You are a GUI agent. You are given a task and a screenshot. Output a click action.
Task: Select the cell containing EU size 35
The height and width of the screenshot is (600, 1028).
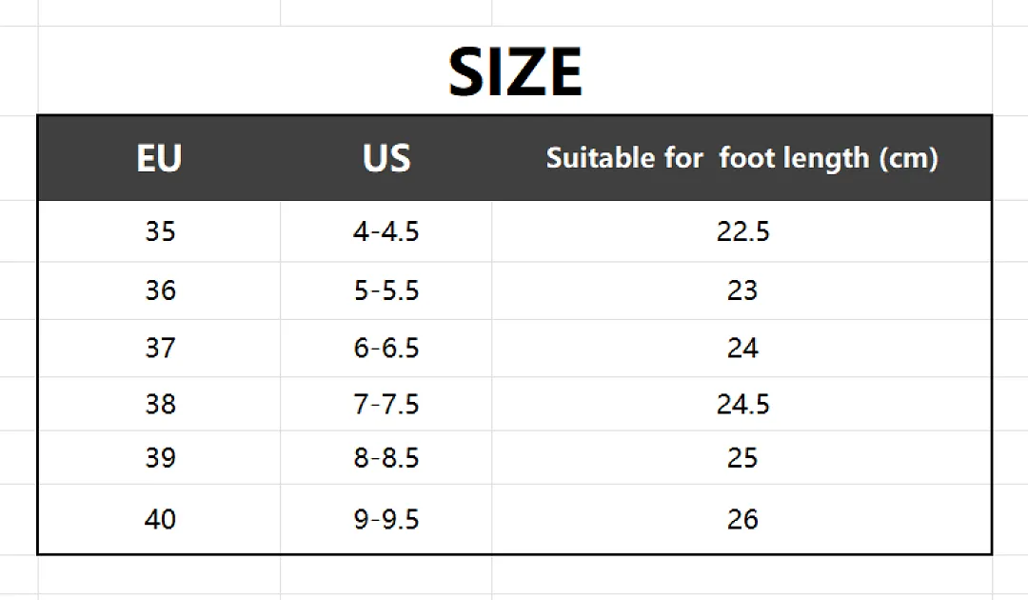click(x=159, y=231)
